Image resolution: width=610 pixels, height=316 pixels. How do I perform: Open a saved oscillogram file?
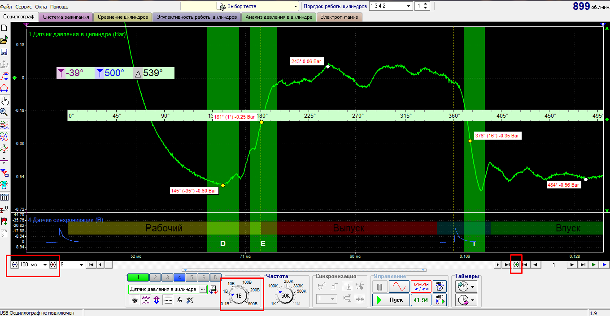[4, 40]
